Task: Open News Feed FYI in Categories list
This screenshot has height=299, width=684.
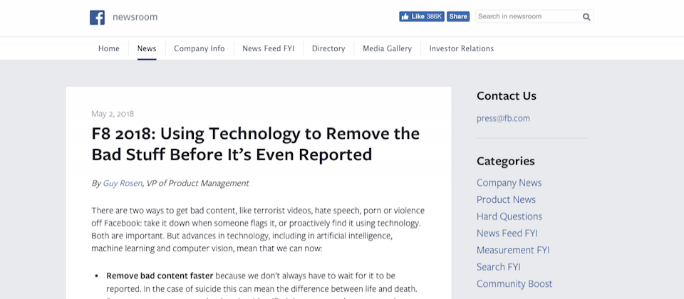Action: pos(507,234)
